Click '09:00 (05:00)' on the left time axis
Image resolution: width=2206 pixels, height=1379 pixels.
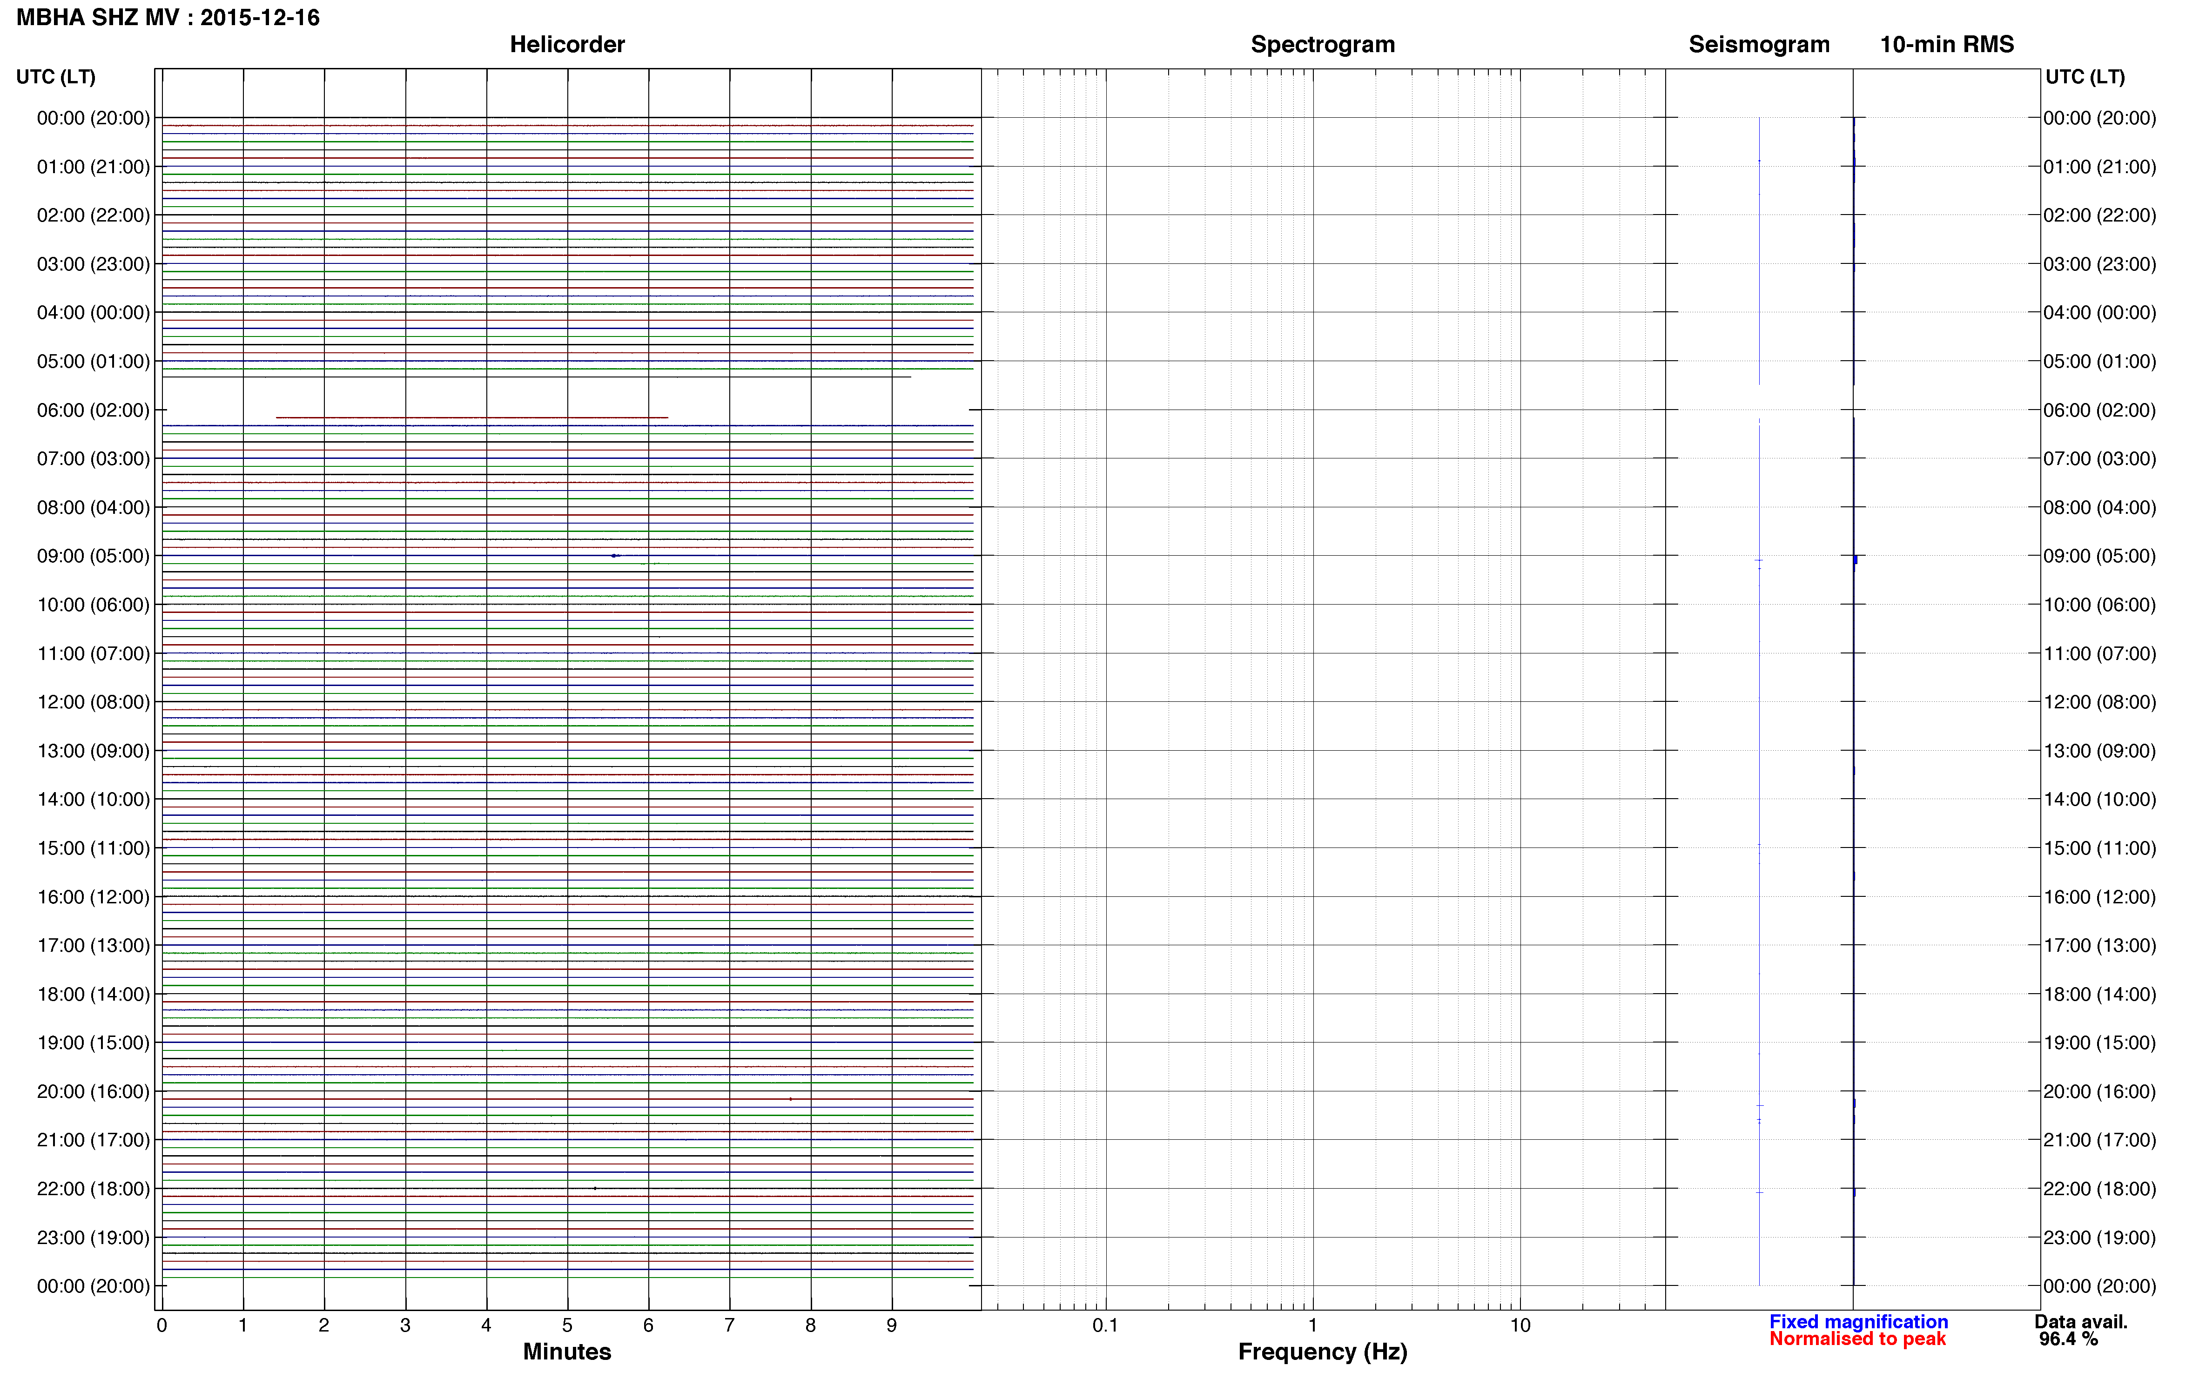tap(93, 556)
